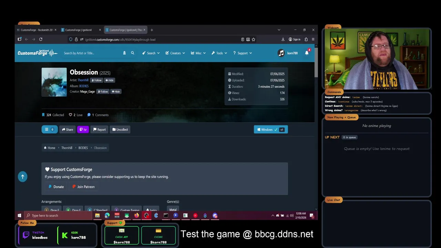441x248 pixels.
Task: Click the Firefox Sign in button
Action: click(295, 39)
